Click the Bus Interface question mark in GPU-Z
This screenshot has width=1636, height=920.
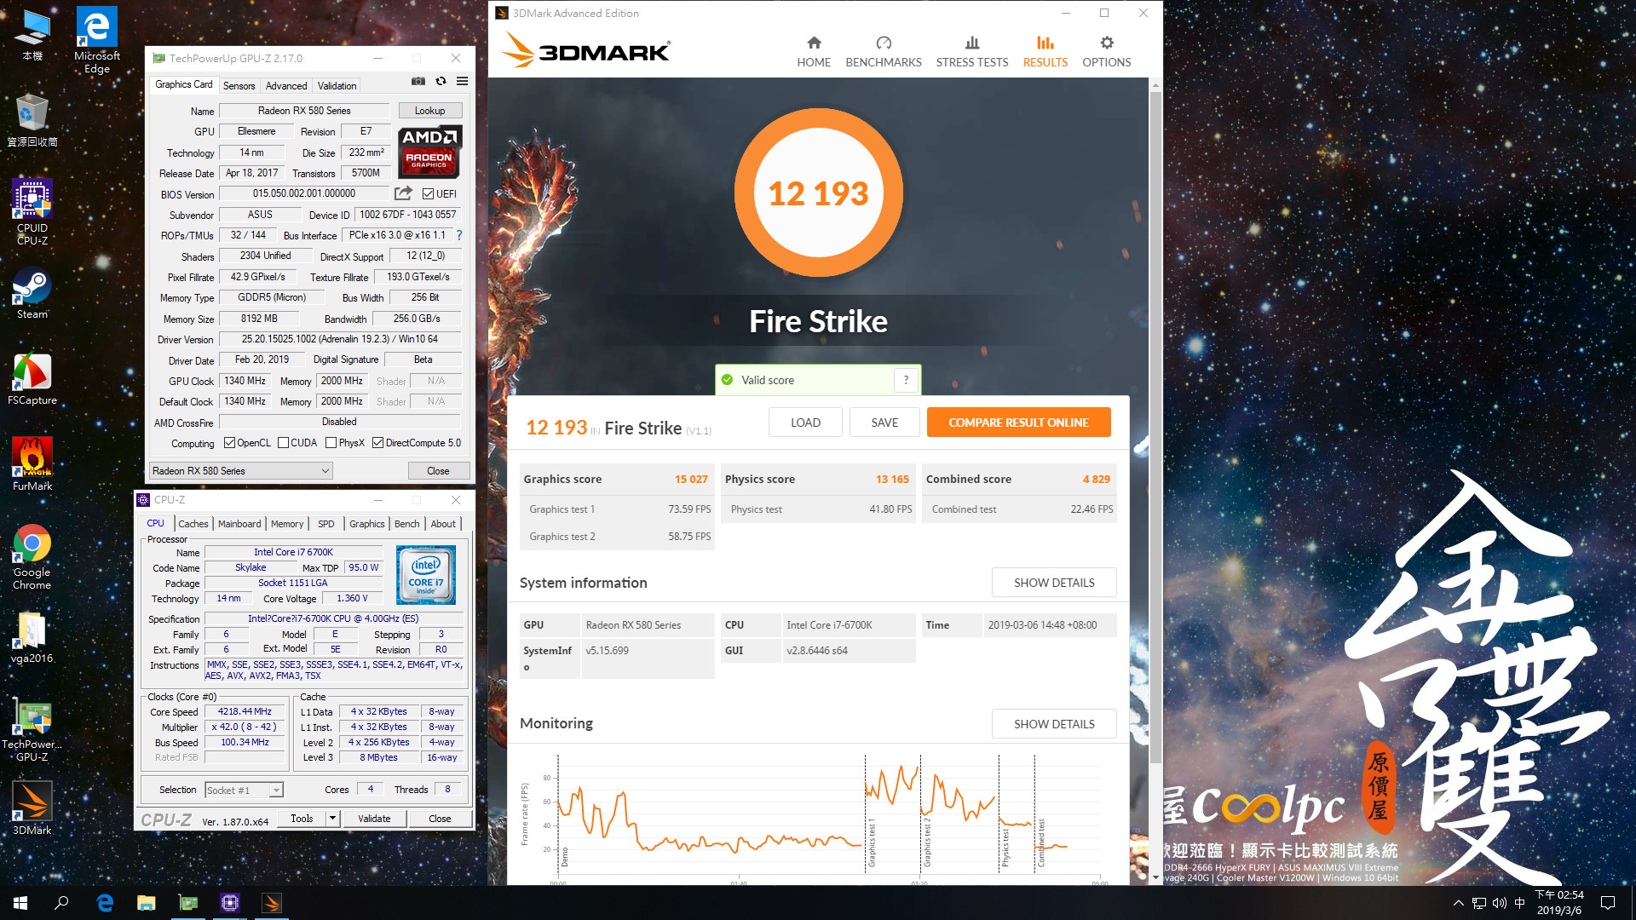459,235
